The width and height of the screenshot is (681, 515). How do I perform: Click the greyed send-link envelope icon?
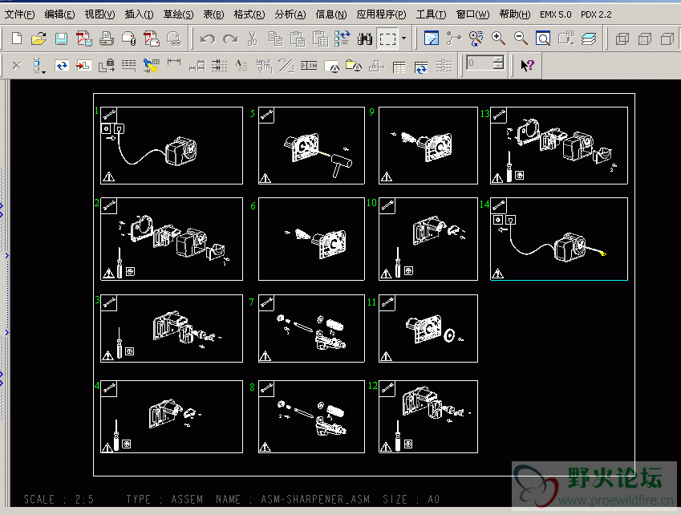(174, 39)
